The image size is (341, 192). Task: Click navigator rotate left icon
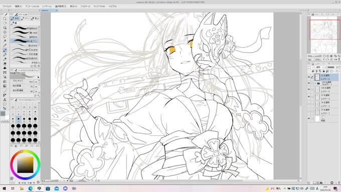[x=324, y=59]
